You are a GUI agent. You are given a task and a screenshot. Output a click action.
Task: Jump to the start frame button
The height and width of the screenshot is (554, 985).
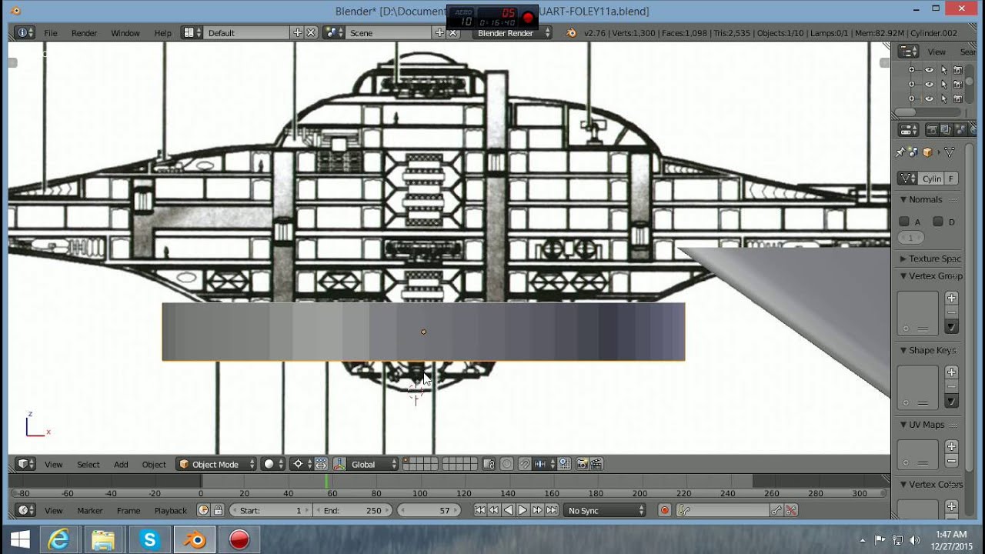click(480, 510)
